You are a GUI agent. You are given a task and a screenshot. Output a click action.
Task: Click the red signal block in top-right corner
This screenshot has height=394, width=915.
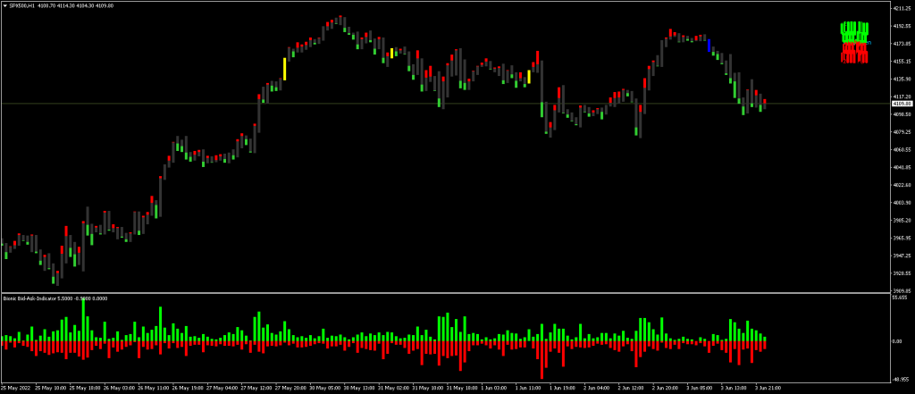coord(854,54)
